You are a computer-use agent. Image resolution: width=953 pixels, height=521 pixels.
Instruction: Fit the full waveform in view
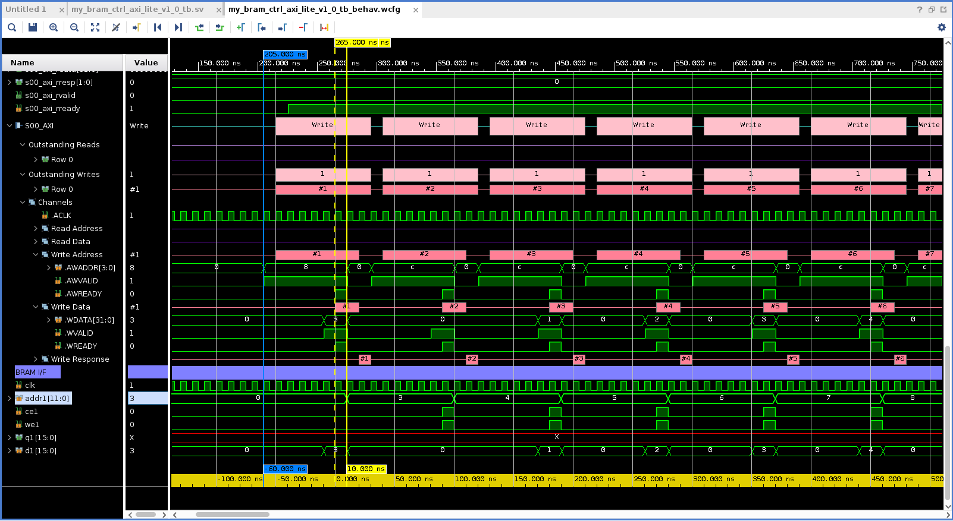point(95,27)
